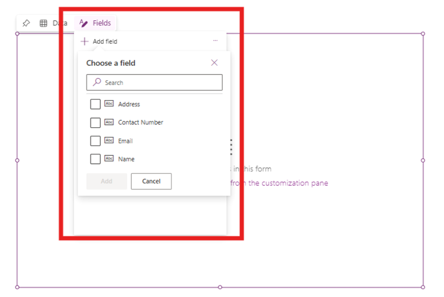Check the Address field checkbox
The image size is (444, 297).
point(95,104)
